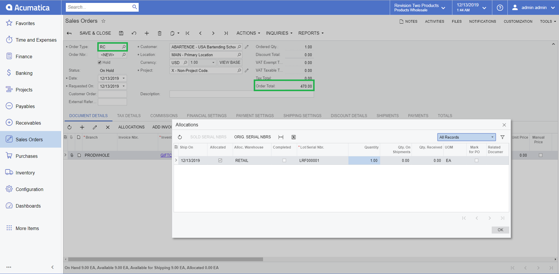Toggle Manual Price checkbox on PRODWHOLE line
Viewport: 559px width, 274px height.
pos(541,155)
